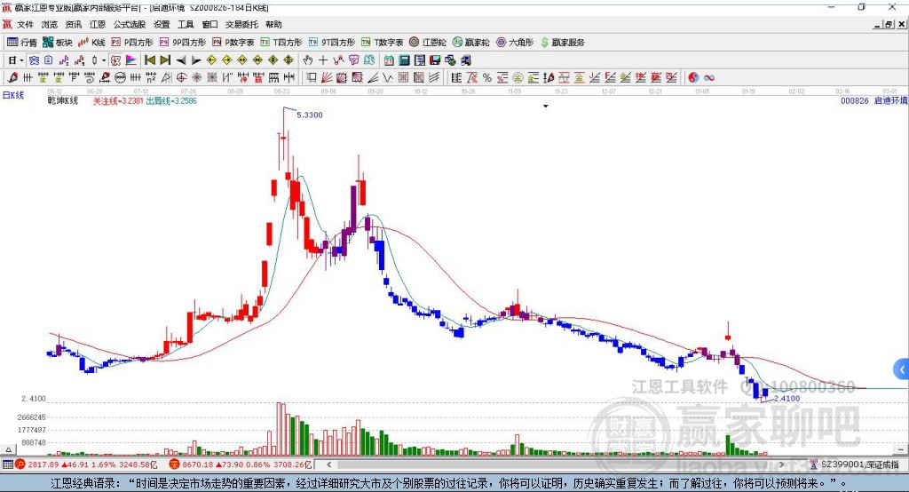Restore the inner child window

click(889, 24)
